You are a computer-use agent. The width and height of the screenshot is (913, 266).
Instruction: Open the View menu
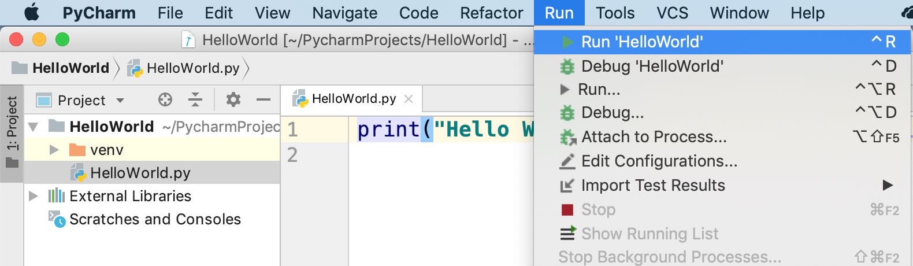click(x=272, y=13)
